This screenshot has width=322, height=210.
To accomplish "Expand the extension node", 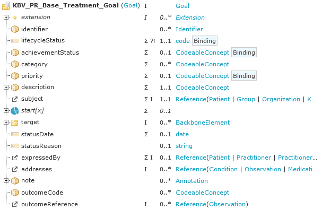I will tap(6, 17).
